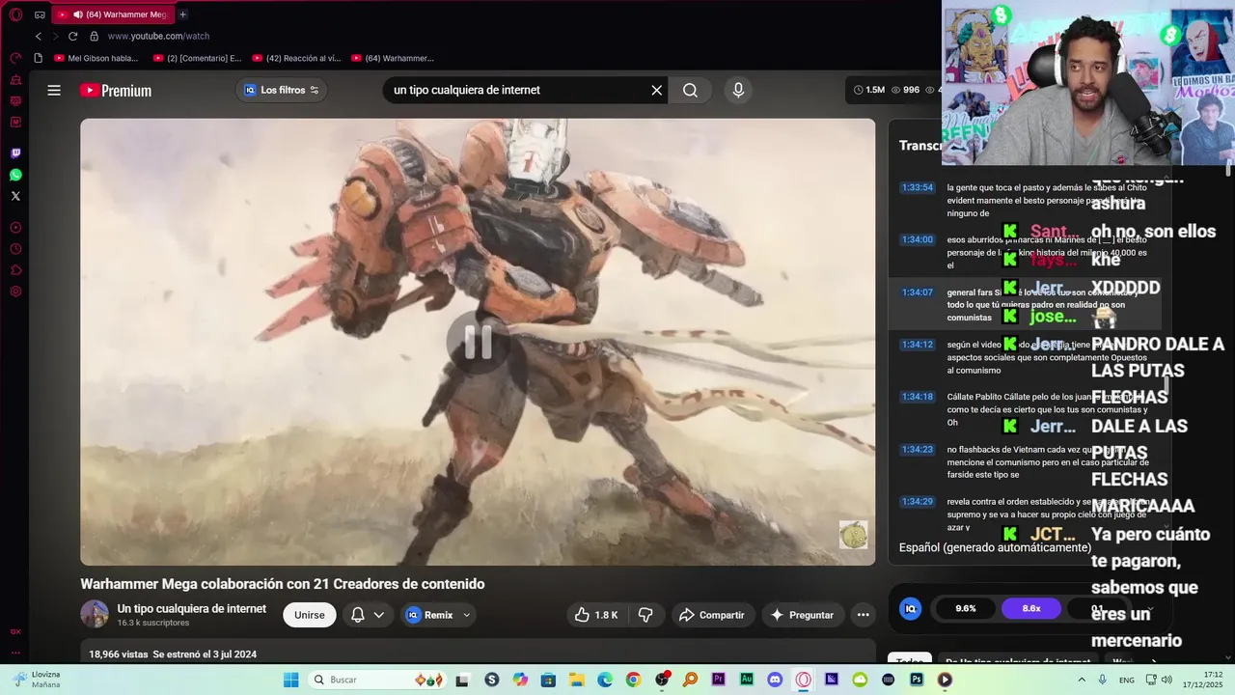Open Un tipo cualquiera de internet channel

point(192,608)
